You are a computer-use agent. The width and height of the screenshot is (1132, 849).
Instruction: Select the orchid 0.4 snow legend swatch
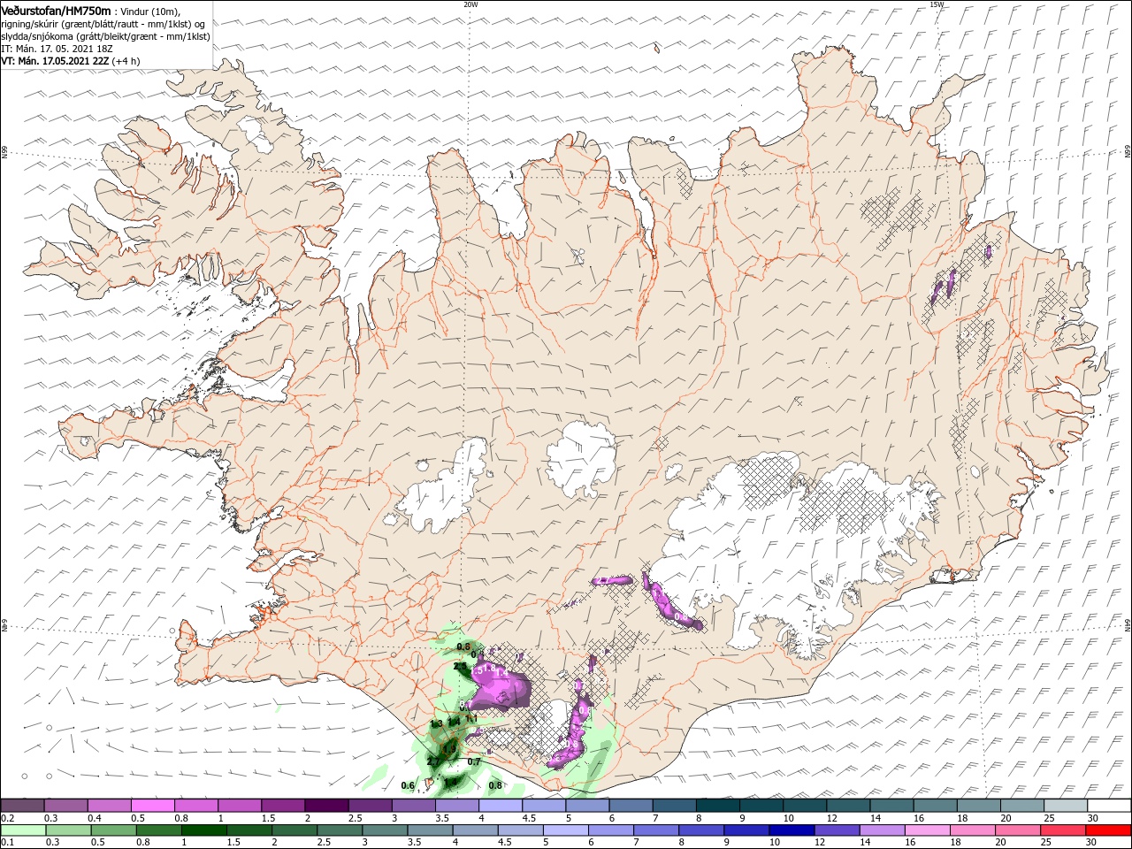pyautogui.click(x=109, y=805)
